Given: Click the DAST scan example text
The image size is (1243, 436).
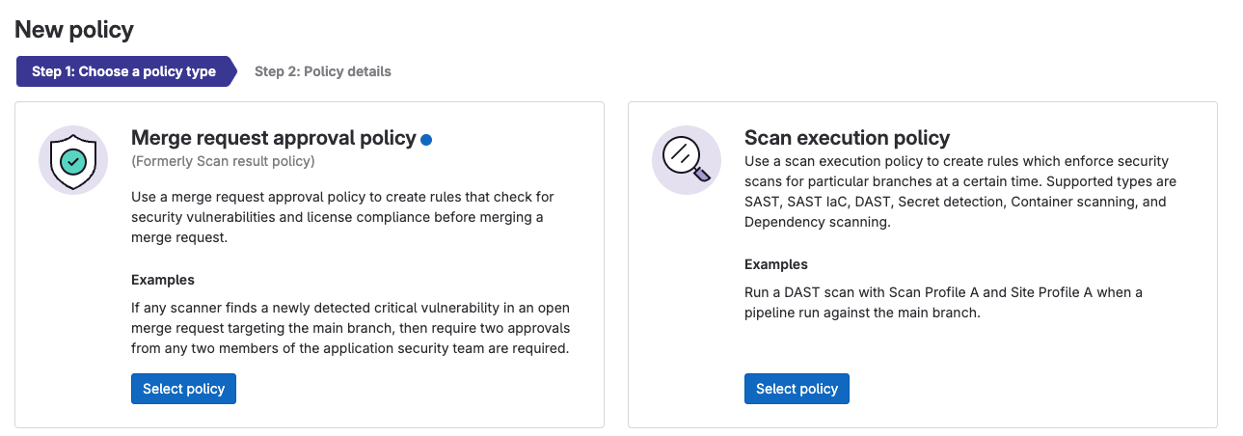Looking at the screenshot, I should click(943, 303).
